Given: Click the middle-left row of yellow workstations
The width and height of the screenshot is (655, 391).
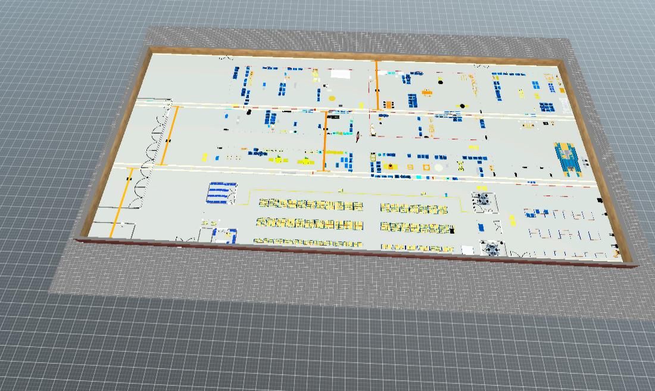Looking at the screenshot, I should point(310,223).
